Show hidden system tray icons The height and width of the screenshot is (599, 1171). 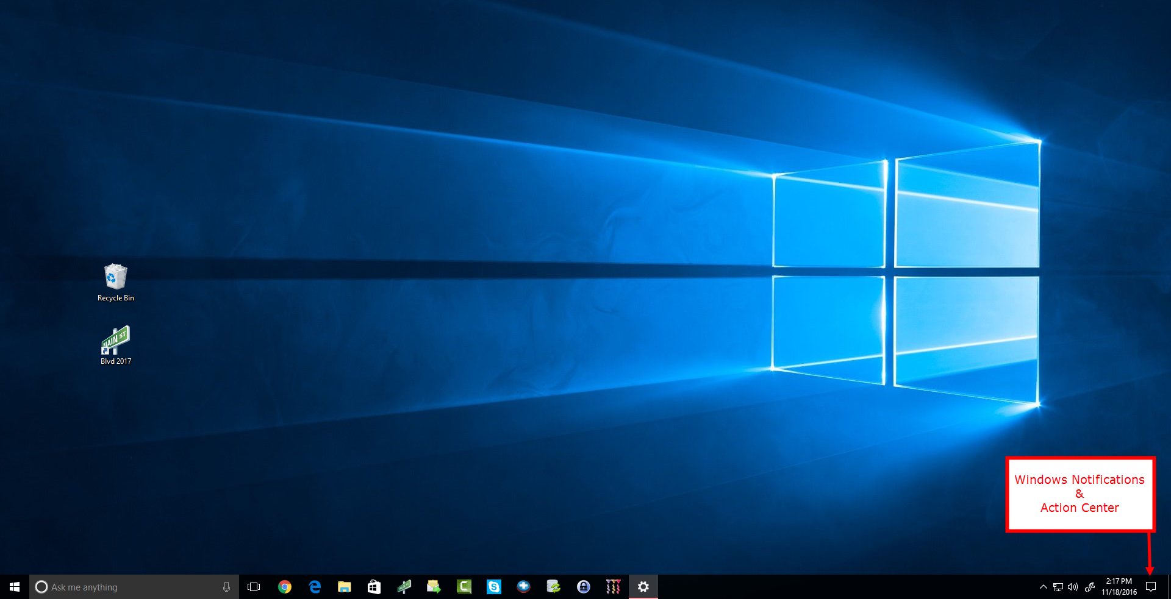tap(1044, 587)
